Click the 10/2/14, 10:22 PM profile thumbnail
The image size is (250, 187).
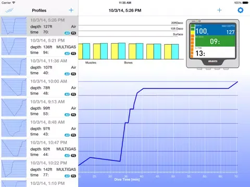coord(14,169)
